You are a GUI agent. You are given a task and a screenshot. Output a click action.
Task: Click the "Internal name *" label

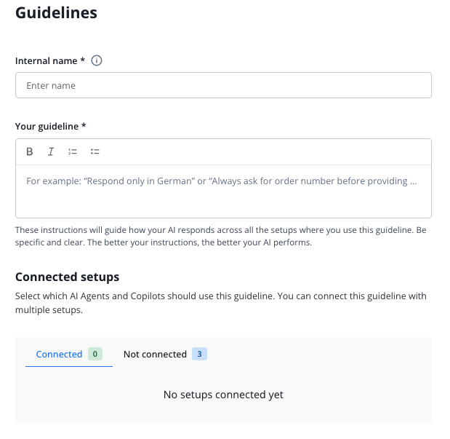50,61
